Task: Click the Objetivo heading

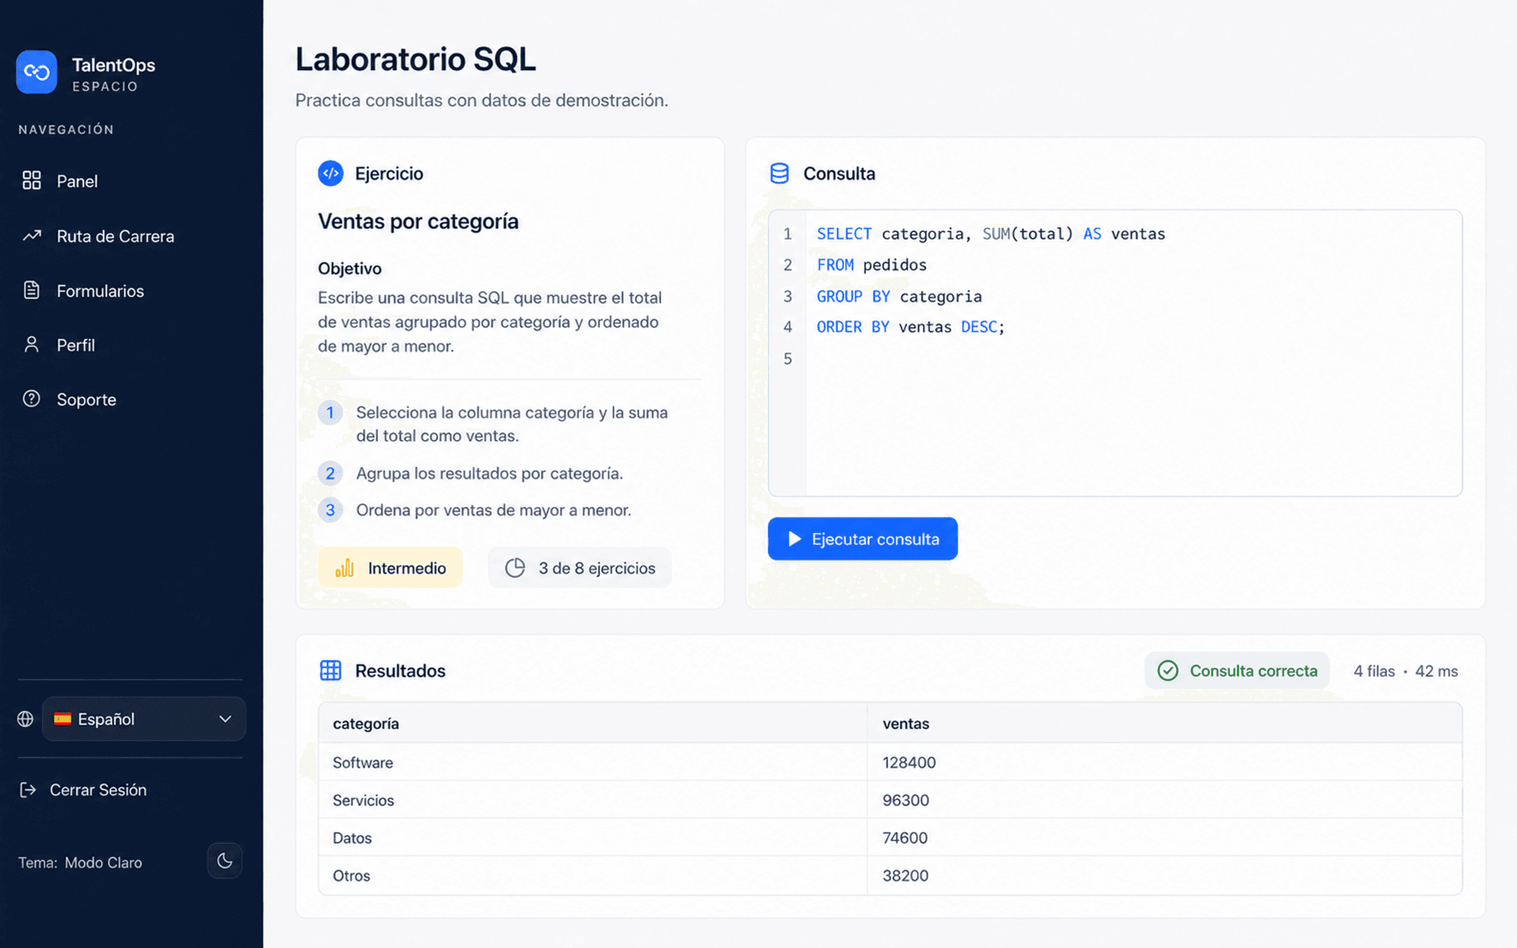Action: 350,269
